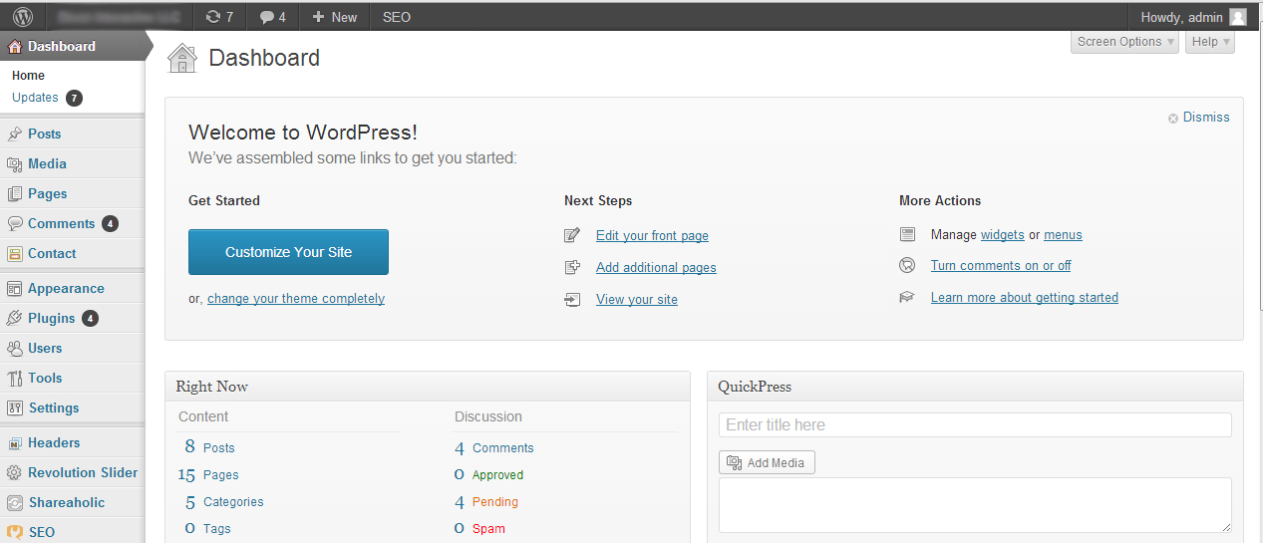Open the menus link

1063,235
